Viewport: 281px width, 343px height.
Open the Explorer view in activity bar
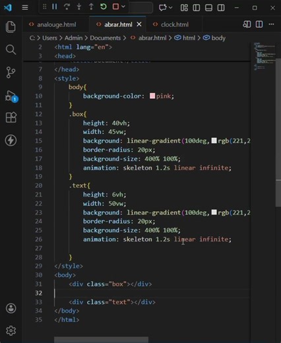(x=11, y=27)
